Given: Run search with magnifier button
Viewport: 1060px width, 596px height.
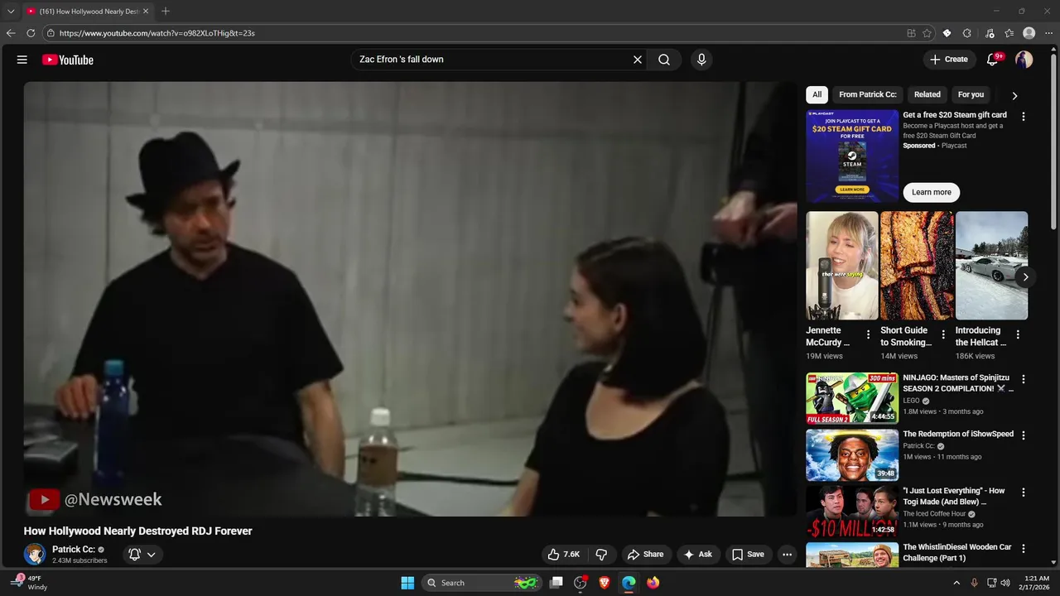Looking at the screenshot, I should 664,60.
